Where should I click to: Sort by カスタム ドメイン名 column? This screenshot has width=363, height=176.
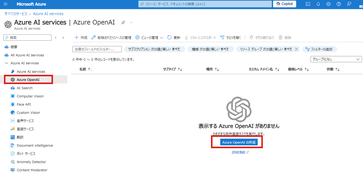(264, 69)
